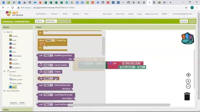Open the Help menu
The height and width of the screenshot is (112, 200).
87,14
